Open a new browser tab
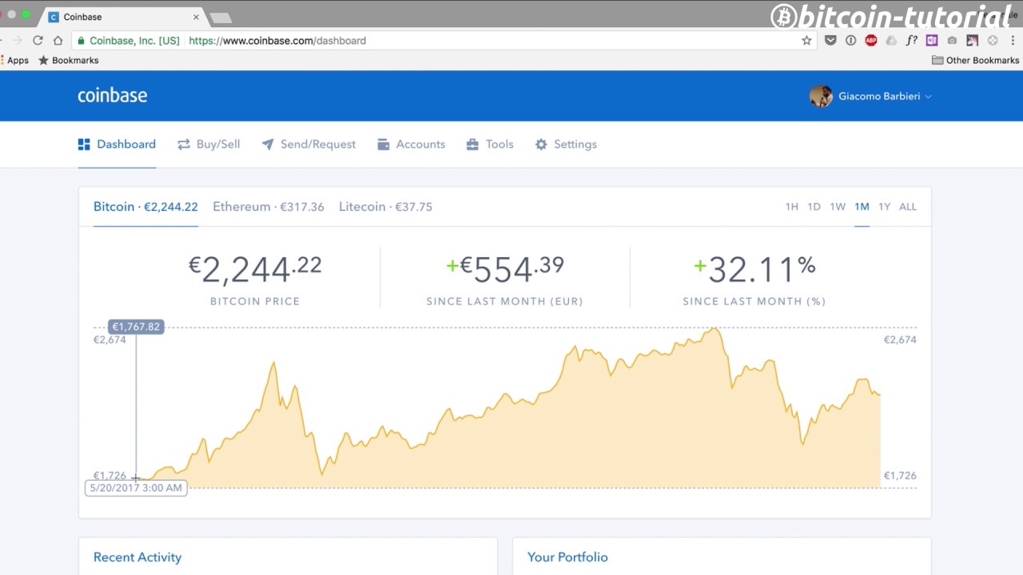The width and height of the screenshot is (1023, 575). [220, 18]
